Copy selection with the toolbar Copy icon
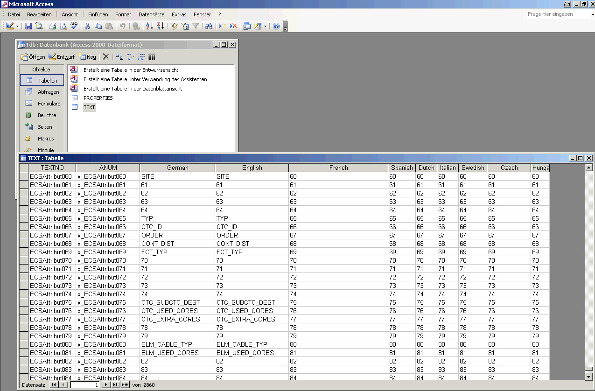 pyautogui.click(x=98, y=26)
